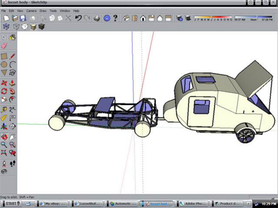
Task: Activate the red pencil Line tool
Action: 12,56
